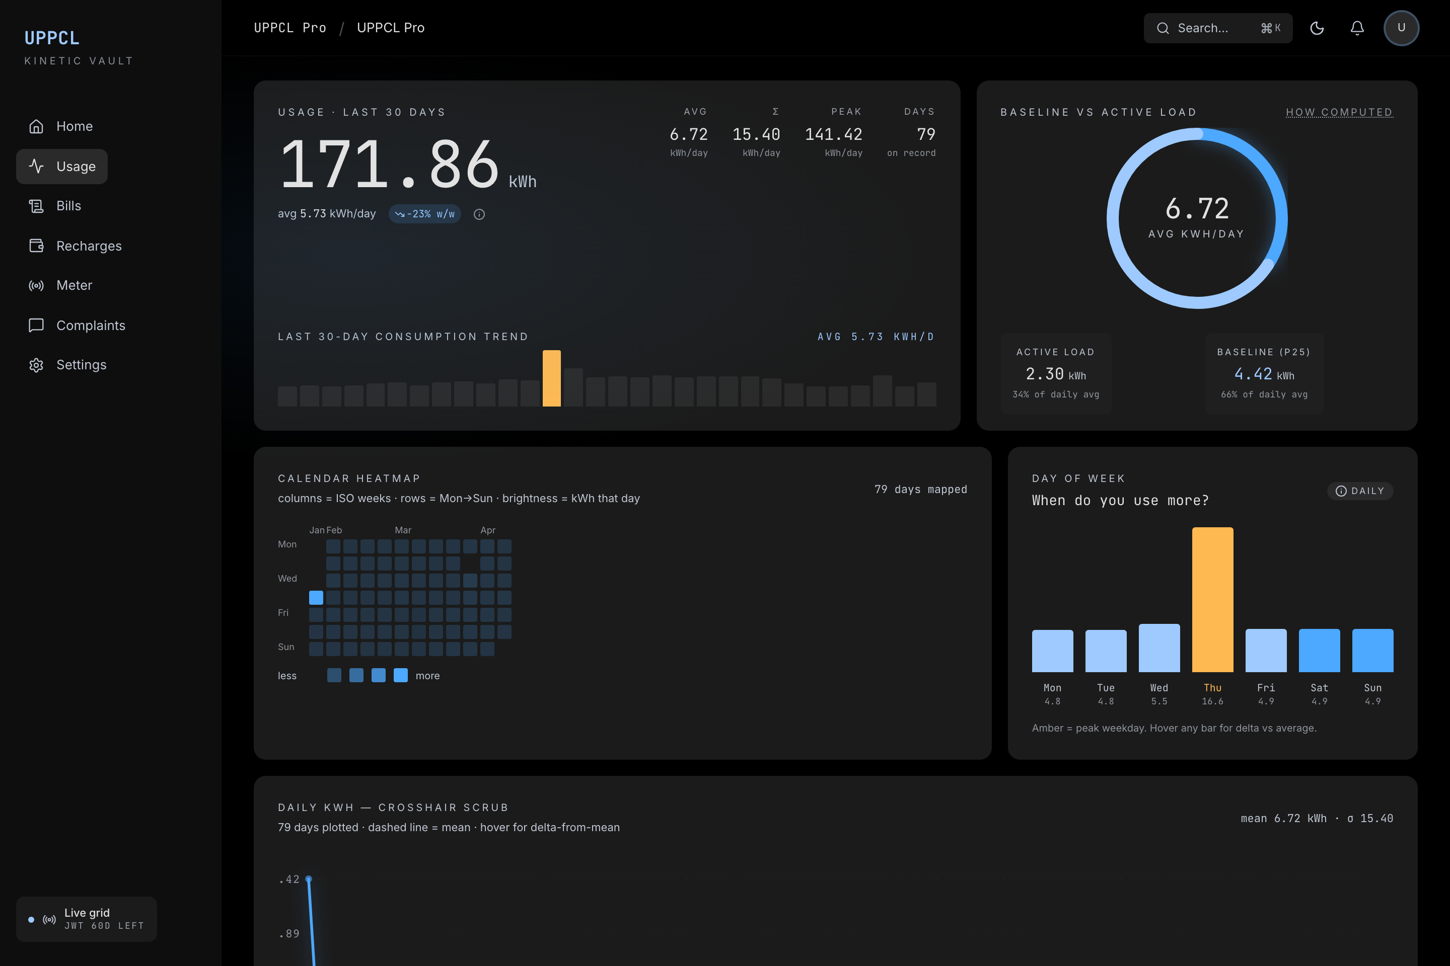The width and height of the screenshot is (1450, 966).
Task: Toggle dark mode moon icon
Action: click(1317, 28)
